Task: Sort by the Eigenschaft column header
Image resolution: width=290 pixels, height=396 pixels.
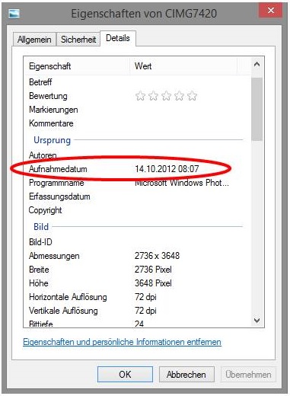Action: coord(77,66)
